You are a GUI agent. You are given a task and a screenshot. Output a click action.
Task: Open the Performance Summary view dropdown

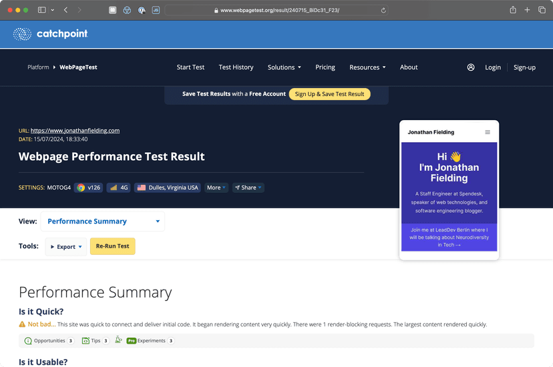[103, 222]
